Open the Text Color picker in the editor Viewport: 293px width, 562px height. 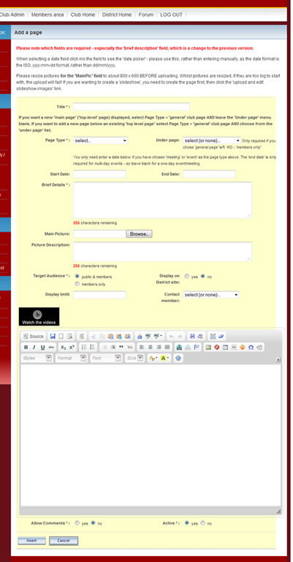pos(153,358)
